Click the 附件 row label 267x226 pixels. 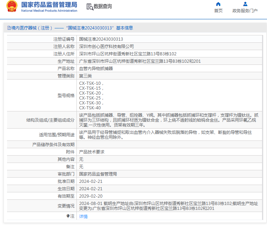pyautogui.click(x=70, y=152)
